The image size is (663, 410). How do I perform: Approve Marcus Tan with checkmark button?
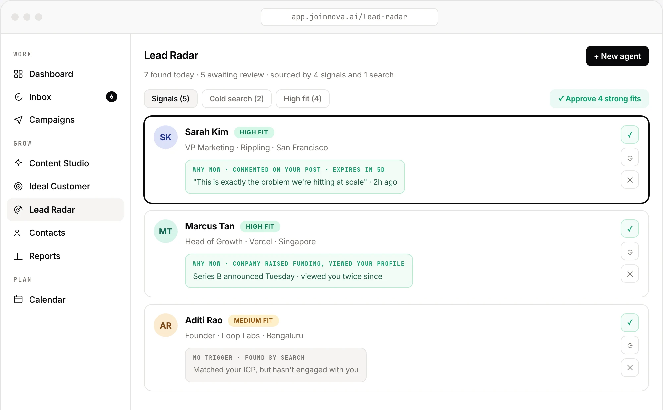[630, 229]
